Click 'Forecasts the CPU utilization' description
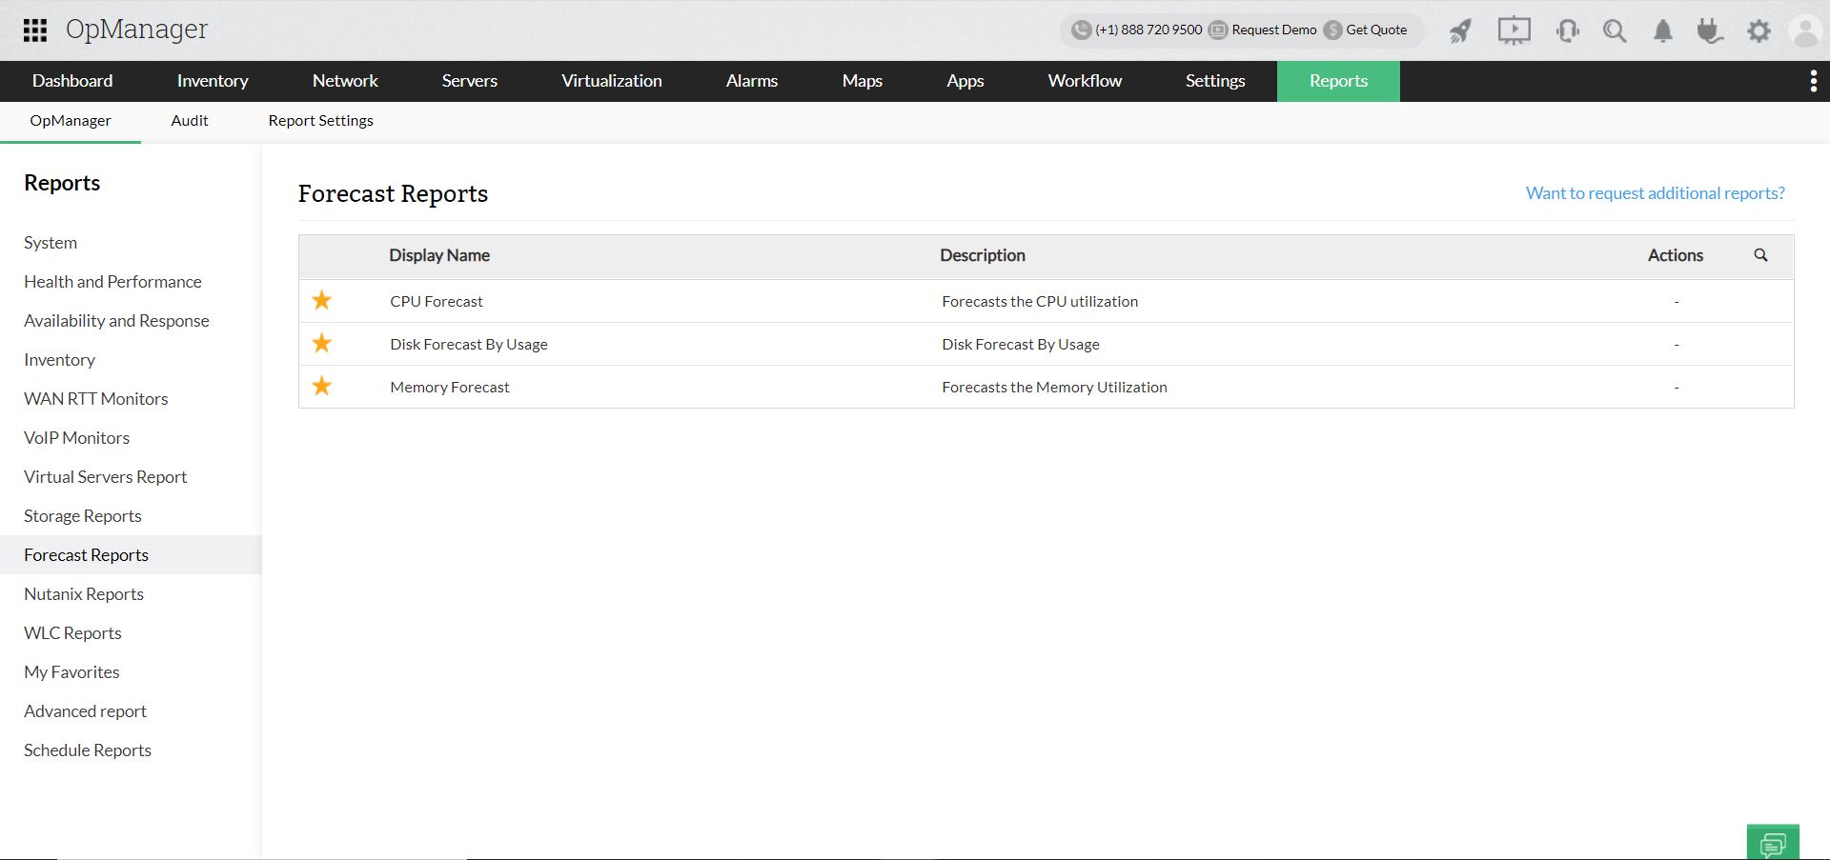1830x860 pixels. pyautogui.click(x=1040, y=302)
